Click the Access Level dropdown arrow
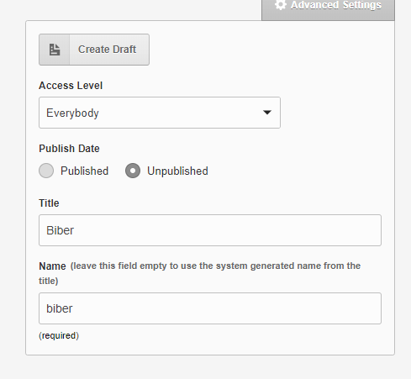 point(267,113)
